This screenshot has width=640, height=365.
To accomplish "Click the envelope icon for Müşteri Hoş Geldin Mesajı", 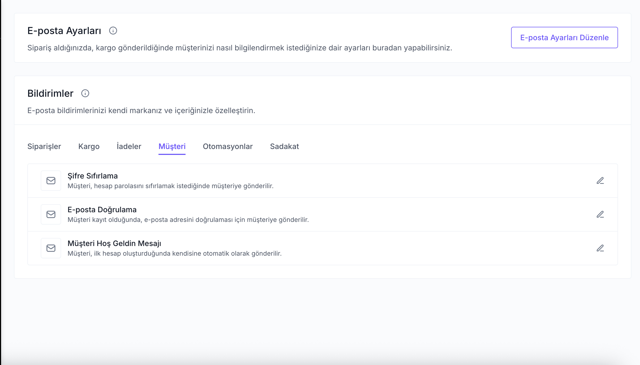I will 51,248.
